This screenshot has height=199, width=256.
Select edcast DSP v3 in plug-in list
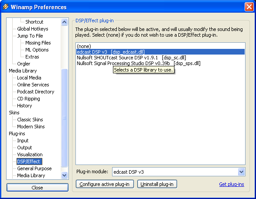pos(160,52)
